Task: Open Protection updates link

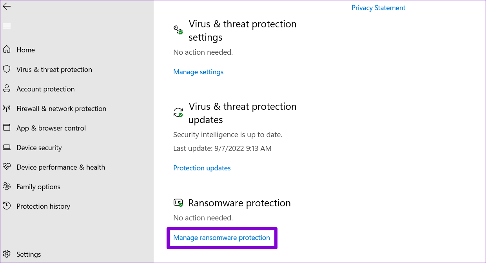Action: [x=202, y=168]
